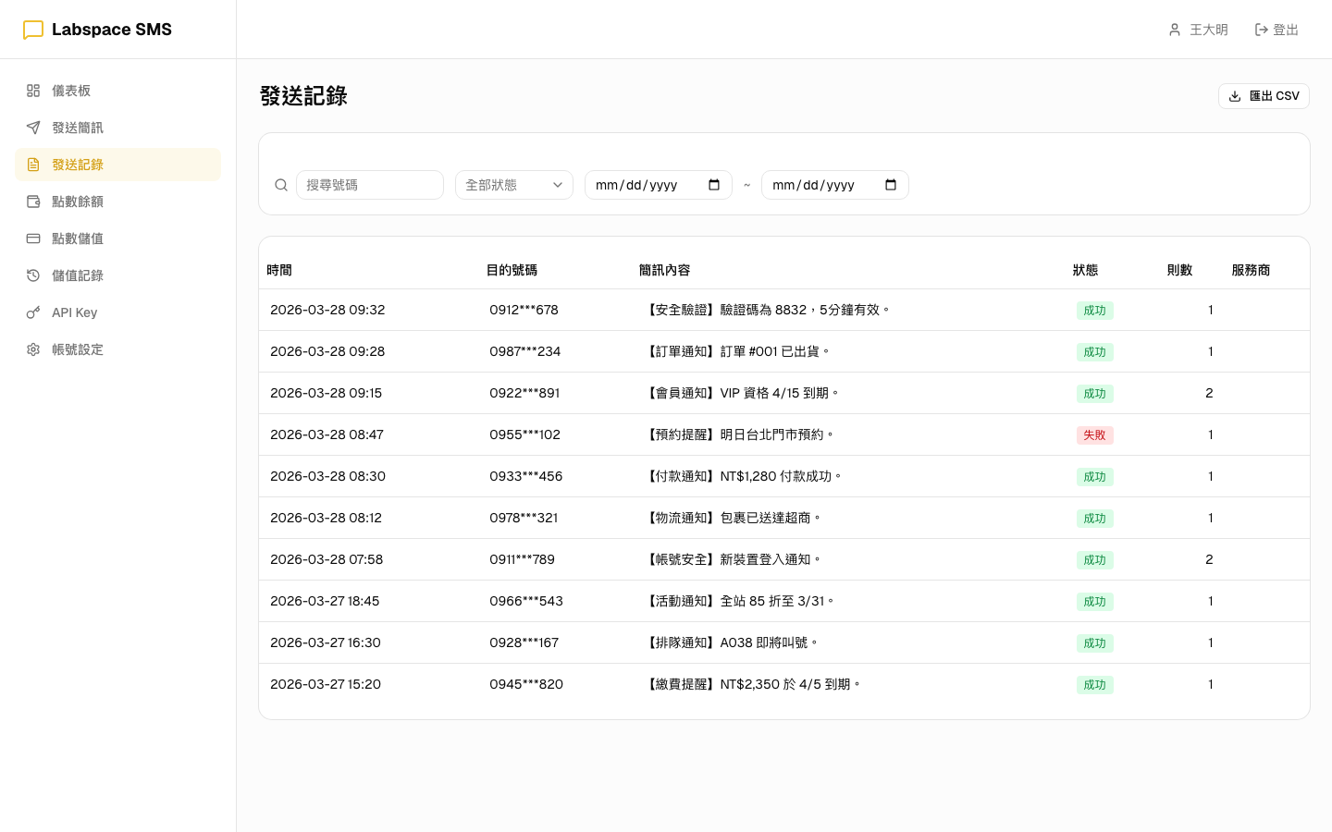Open 帳號設定 gear icon
The width and height of the screenshot is (1332, 832).
point(33,349)
